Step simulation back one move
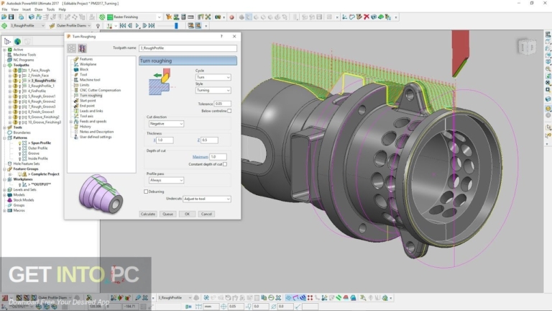 coord(130,26)
